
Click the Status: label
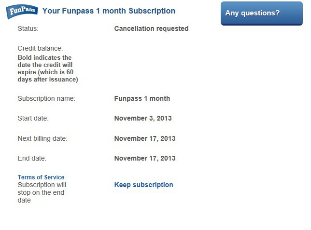point(28,28)
